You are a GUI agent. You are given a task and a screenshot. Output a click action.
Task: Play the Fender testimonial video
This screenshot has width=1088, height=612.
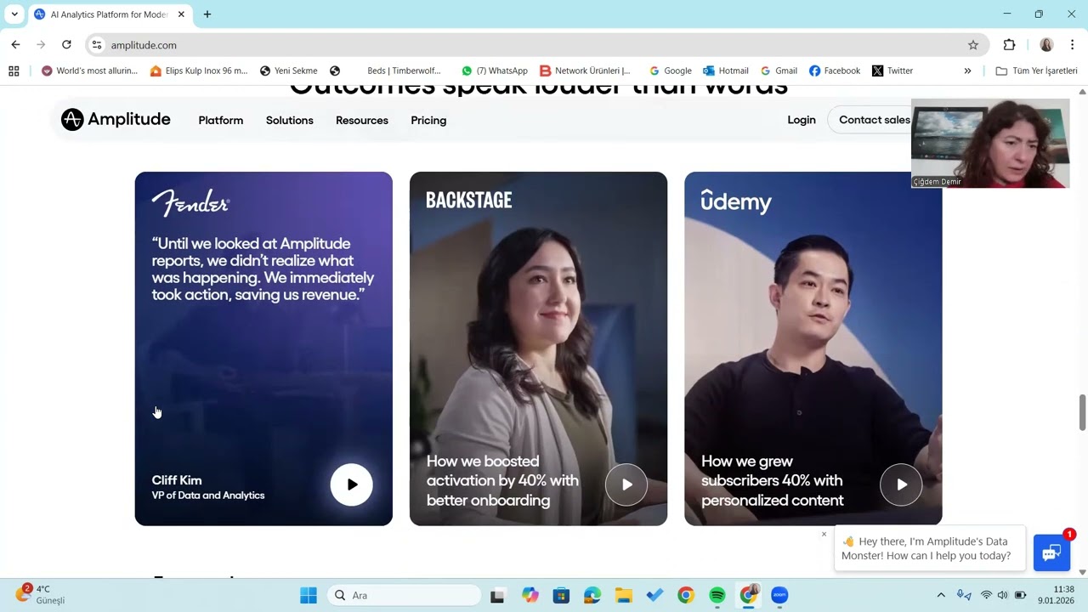(352, 484)
